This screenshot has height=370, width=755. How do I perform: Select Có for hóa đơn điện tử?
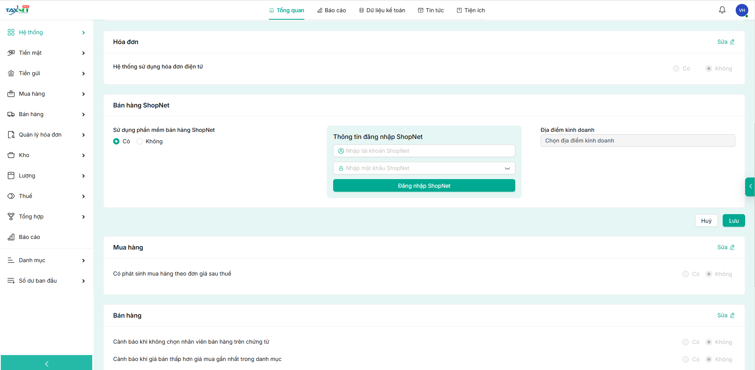coord(676,68)
